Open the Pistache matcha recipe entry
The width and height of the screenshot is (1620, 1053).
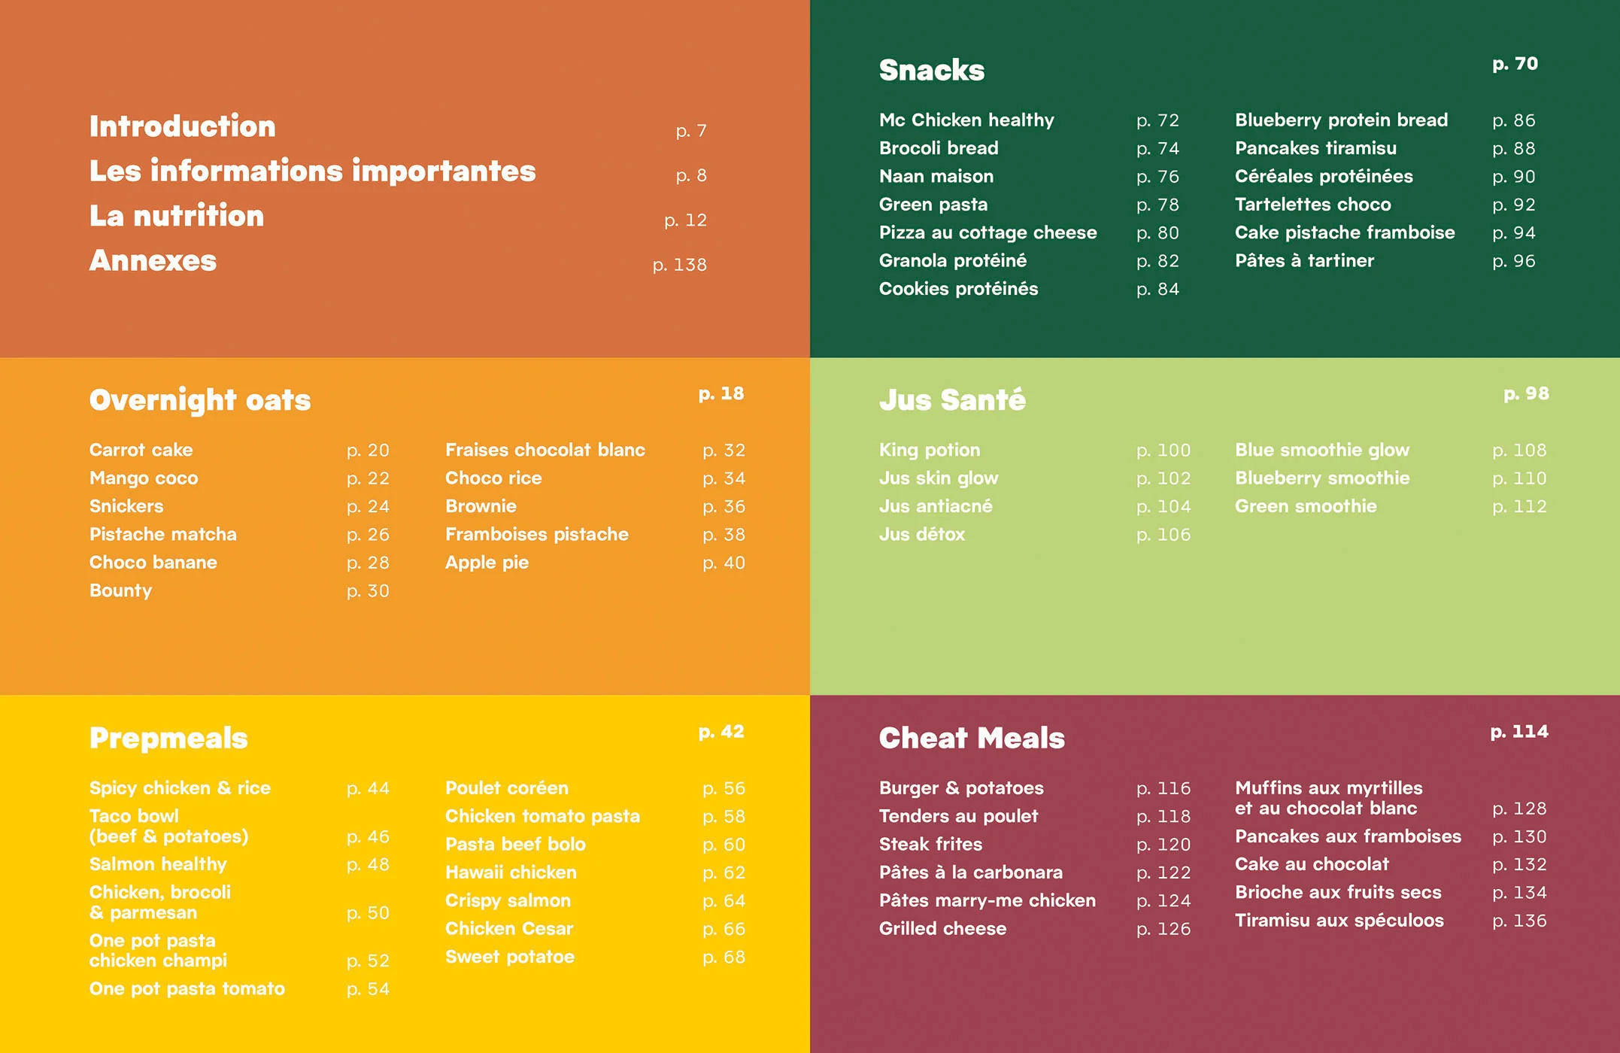(162, 534)
